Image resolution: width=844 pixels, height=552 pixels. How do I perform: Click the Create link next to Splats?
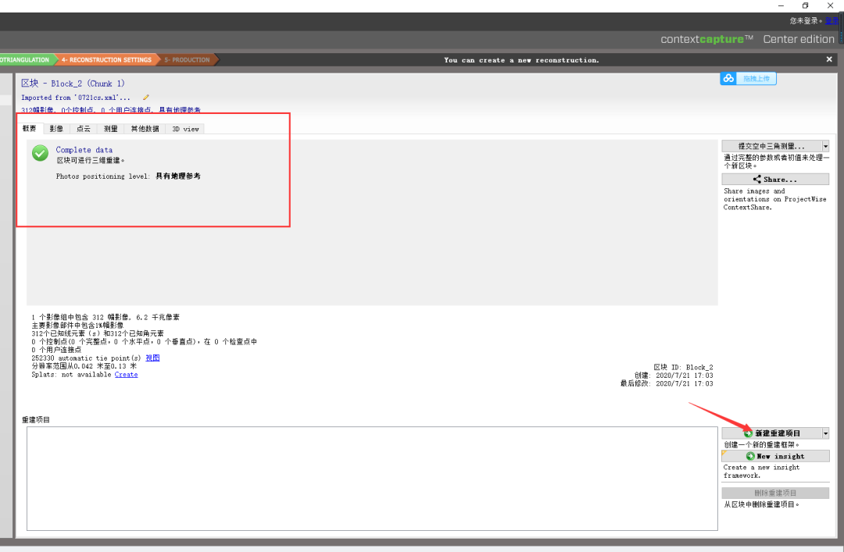126,375
